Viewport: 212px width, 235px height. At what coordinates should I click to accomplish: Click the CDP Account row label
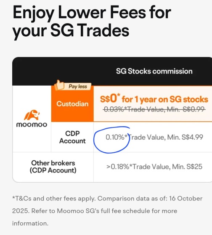(72, 137)
